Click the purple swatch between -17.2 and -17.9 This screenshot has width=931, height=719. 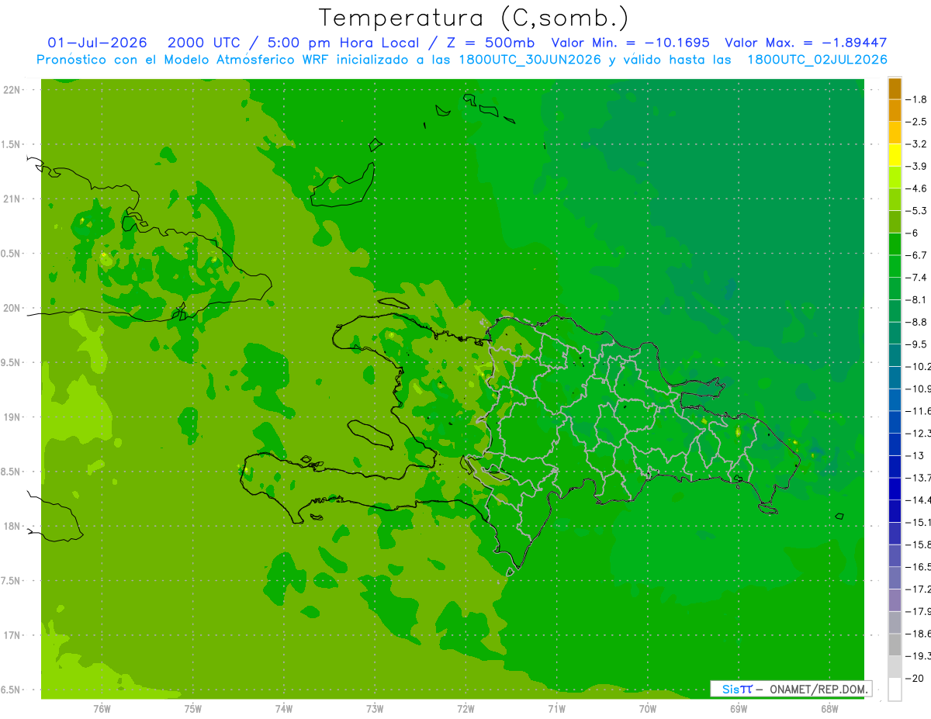click(895, 600)
